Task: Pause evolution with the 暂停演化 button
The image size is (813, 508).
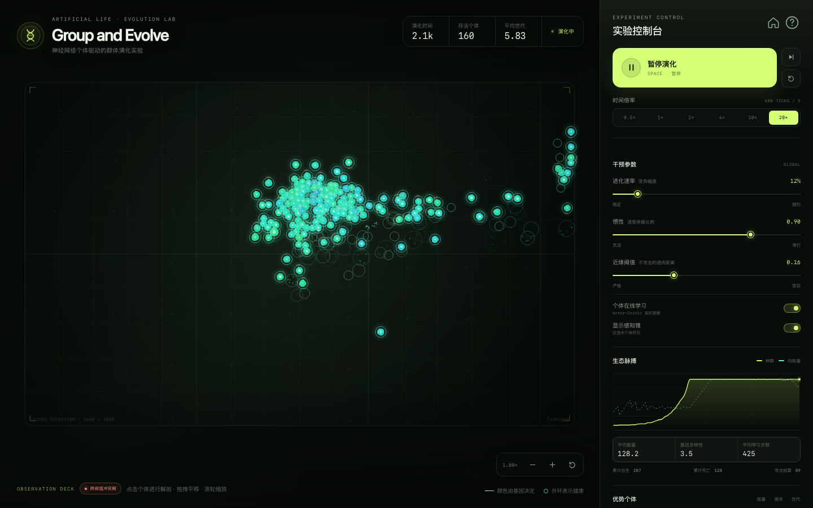Action: 694,68
